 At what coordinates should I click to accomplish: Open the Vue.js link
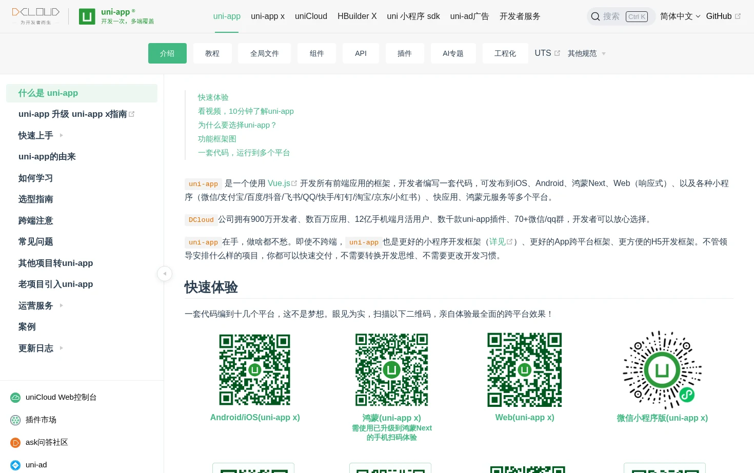[x=279, y=183]
